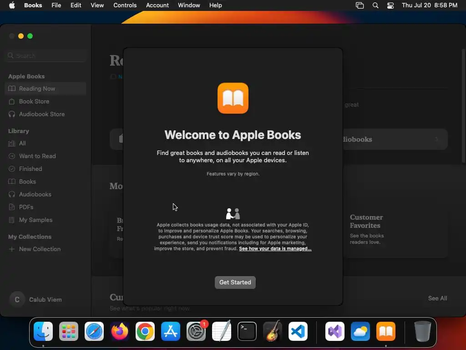Open the Apple menu
The image size is (466, 350).
click(x=12, y=5)
